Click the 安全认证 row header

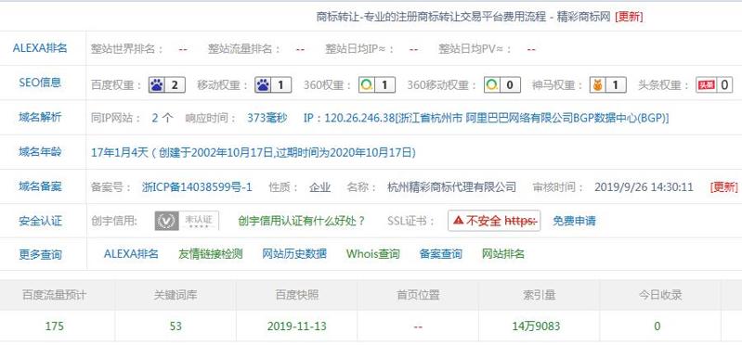[x=40, y=221]
